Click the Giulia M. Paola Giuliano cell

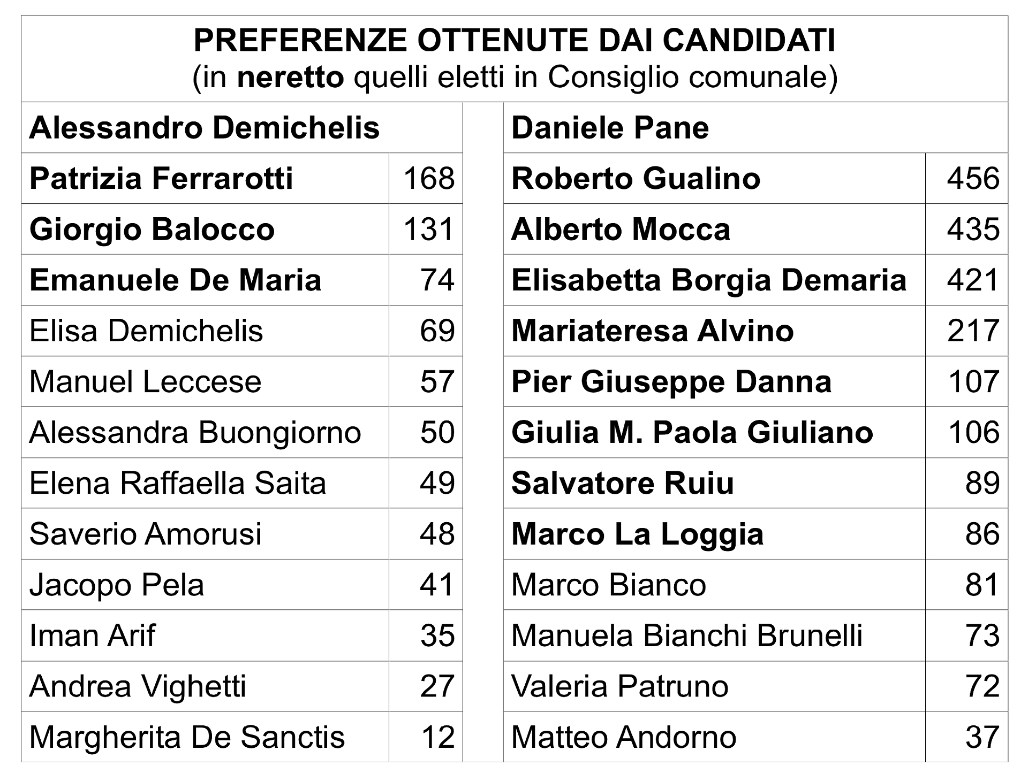coord(714,432)
